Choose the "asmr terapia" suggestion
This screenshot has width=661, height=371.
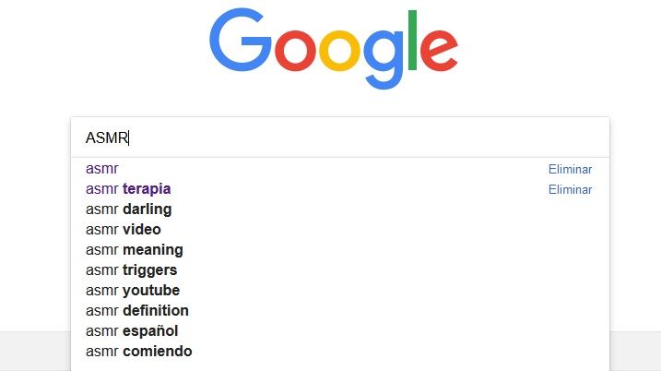tap(128, 189)
